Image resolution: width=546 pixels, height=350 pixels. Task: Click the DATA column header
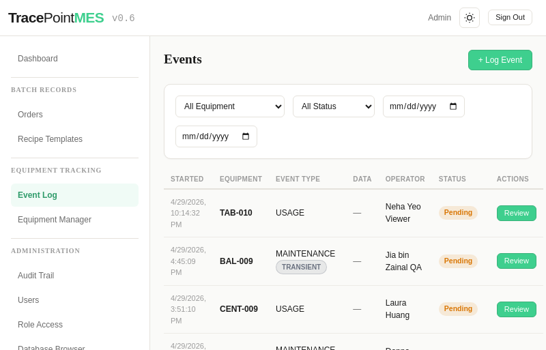tap(362, 179)
